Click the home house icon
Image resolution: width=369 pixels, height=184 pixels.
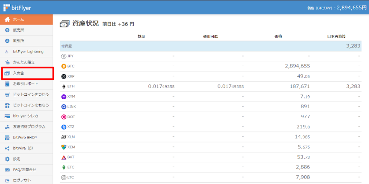click(8, 19)
